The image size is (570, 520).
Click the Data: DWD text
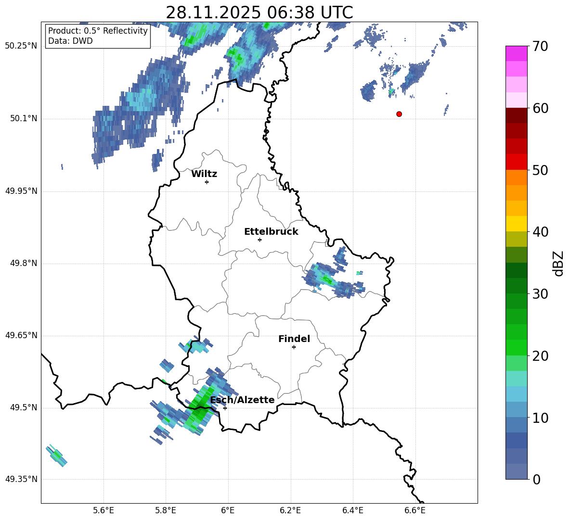tap(70, 41)
